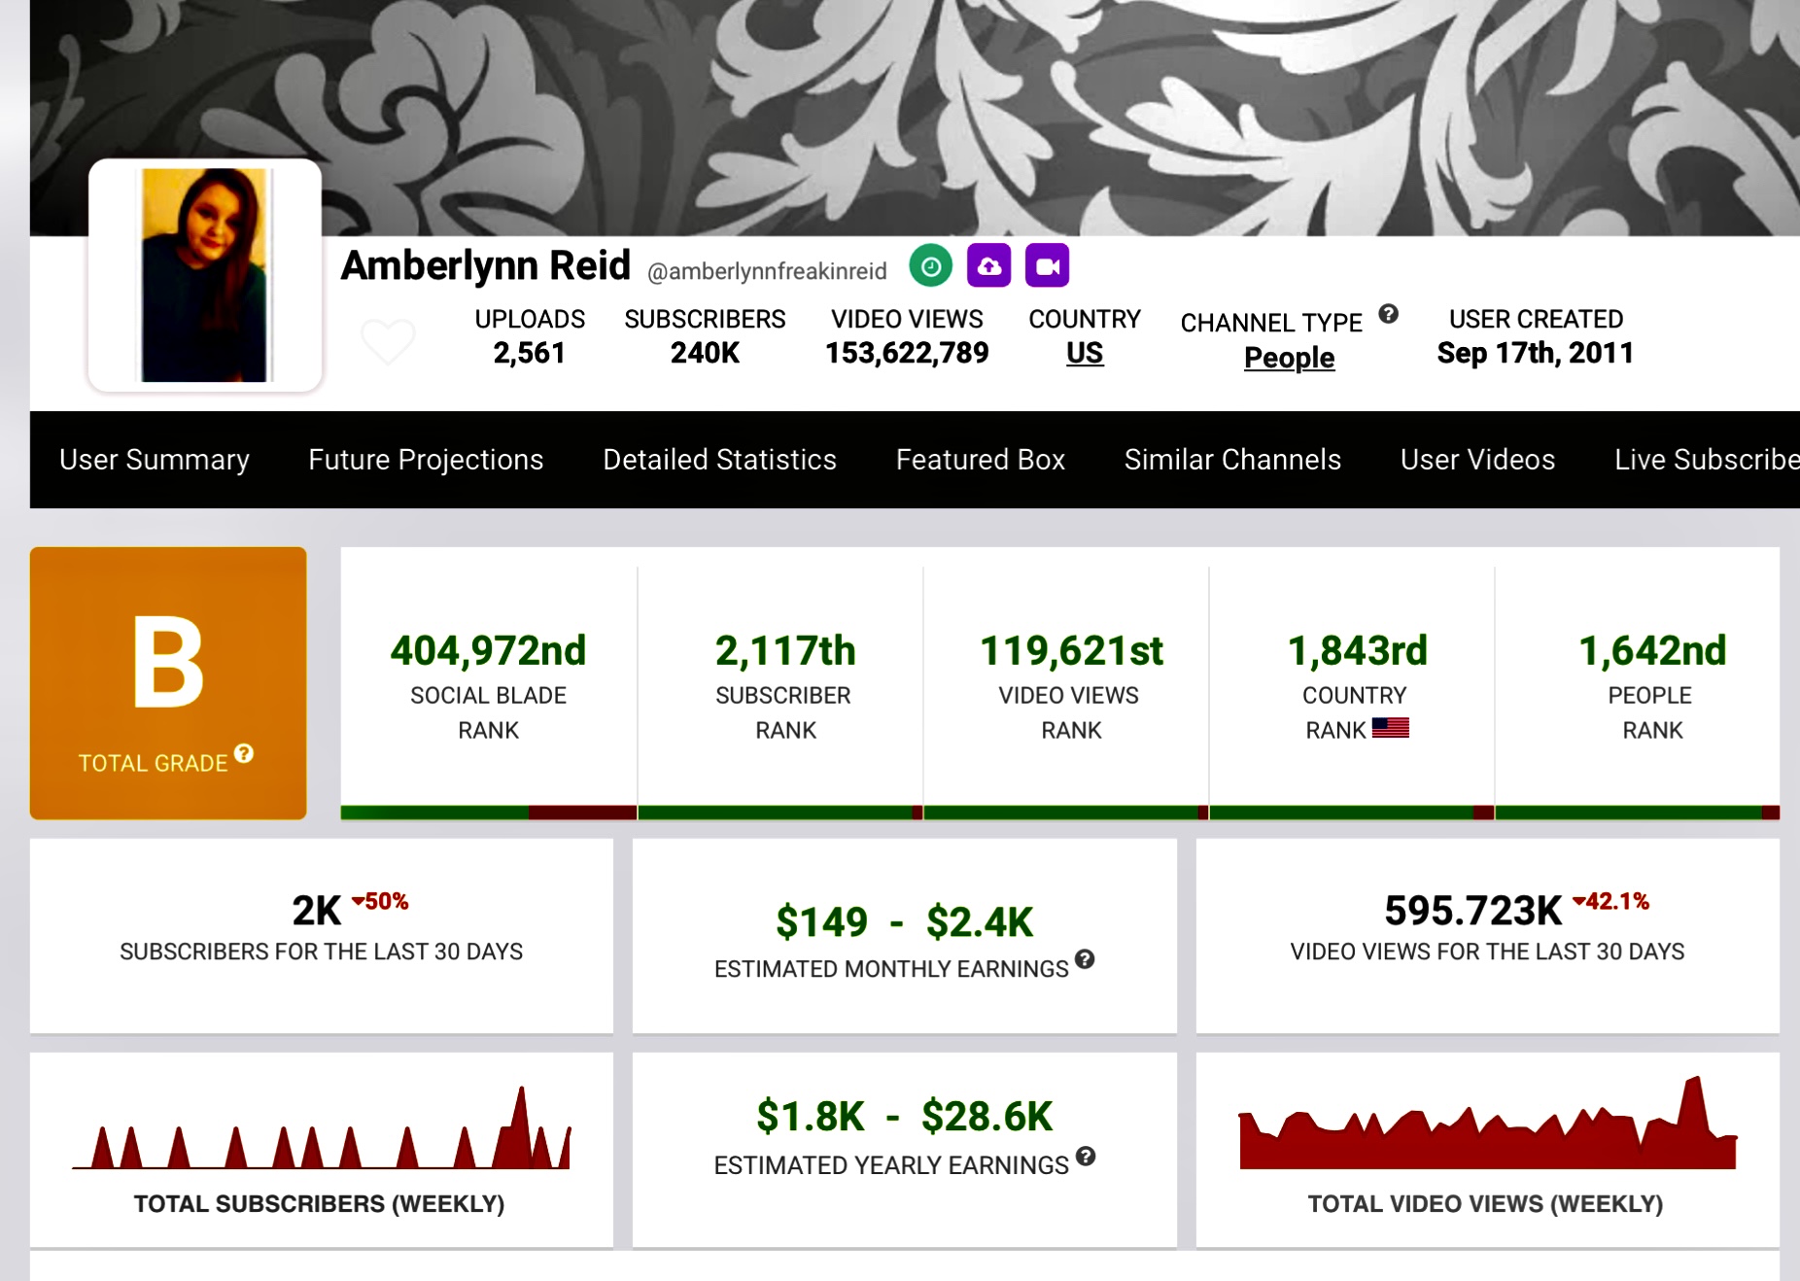Click the Amberlynn Reid channel name
This screenshot has width=1800, height=1281.
pos(486,265)
